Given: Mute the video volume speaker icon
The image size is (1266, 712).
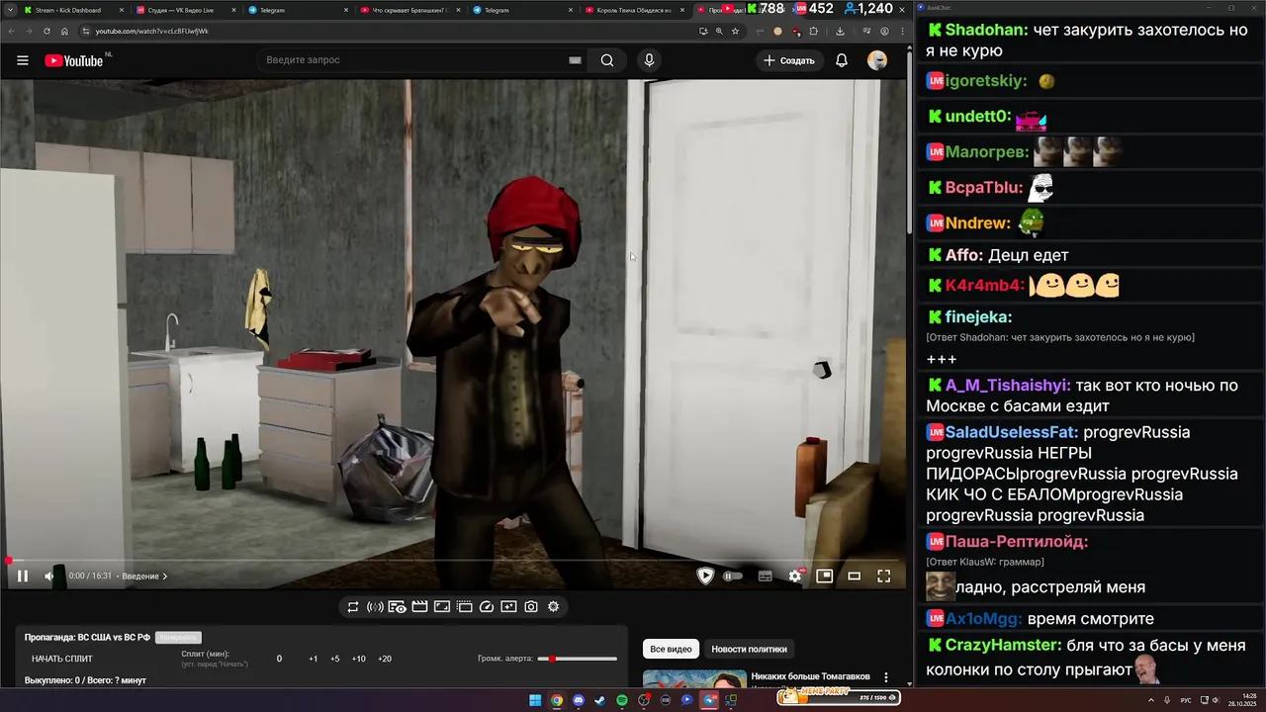Looking at the screenshot, I should click(49, 577).
